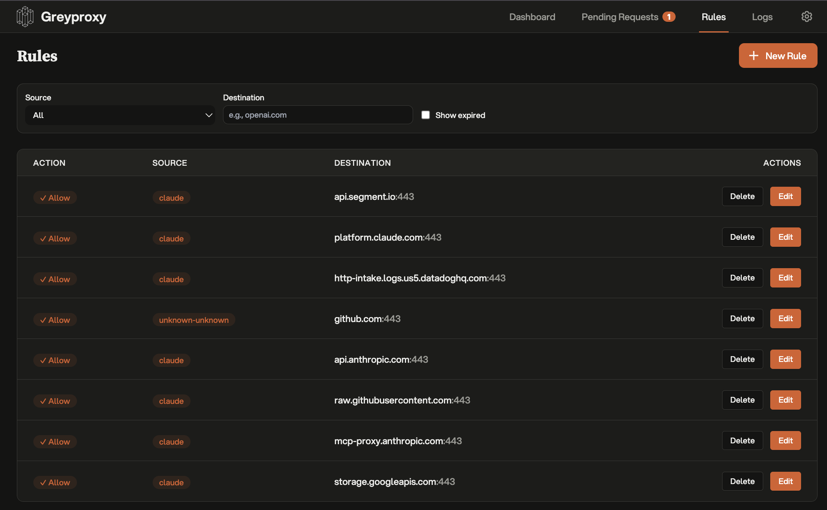This screenshot has height=510, width=827.
Task: Edit the datadoghq.com intake rule
Action: click(x=785, y=278)
